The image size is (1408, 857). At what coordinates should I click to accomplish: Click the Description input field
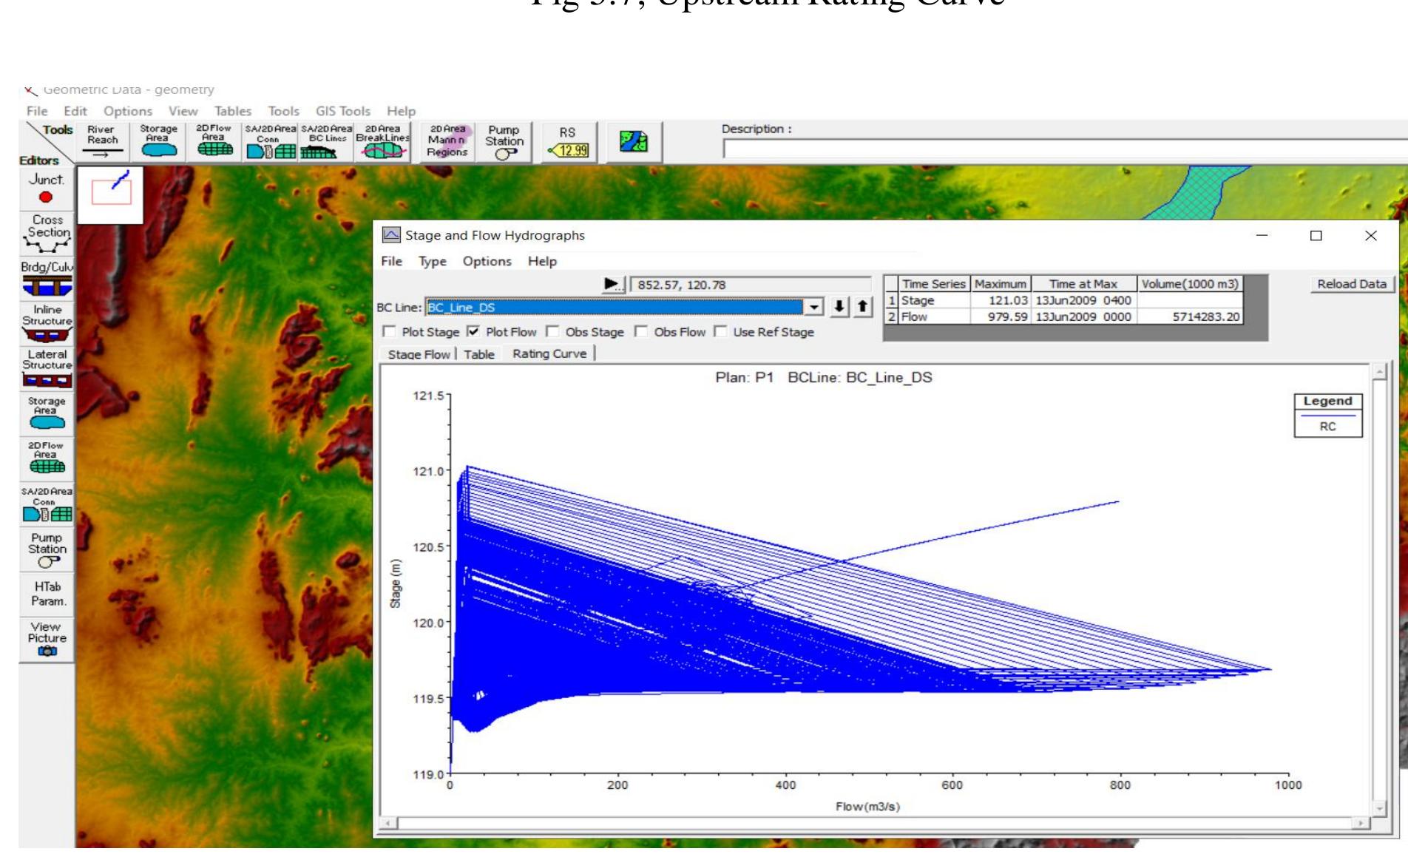1065,149
